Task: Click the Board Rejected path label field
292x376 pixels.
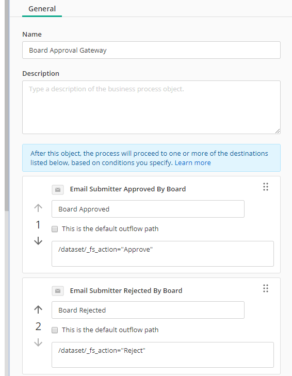Action: pyautogui.click(x=148, y=310)
